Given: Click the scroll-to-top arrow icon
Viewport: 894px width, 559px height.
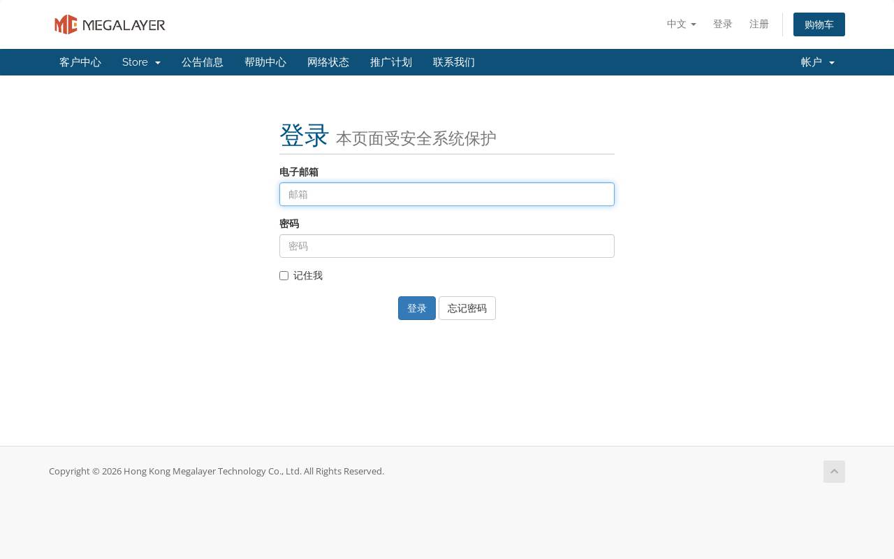Looking at the screenshot, I should pos(834,472).
